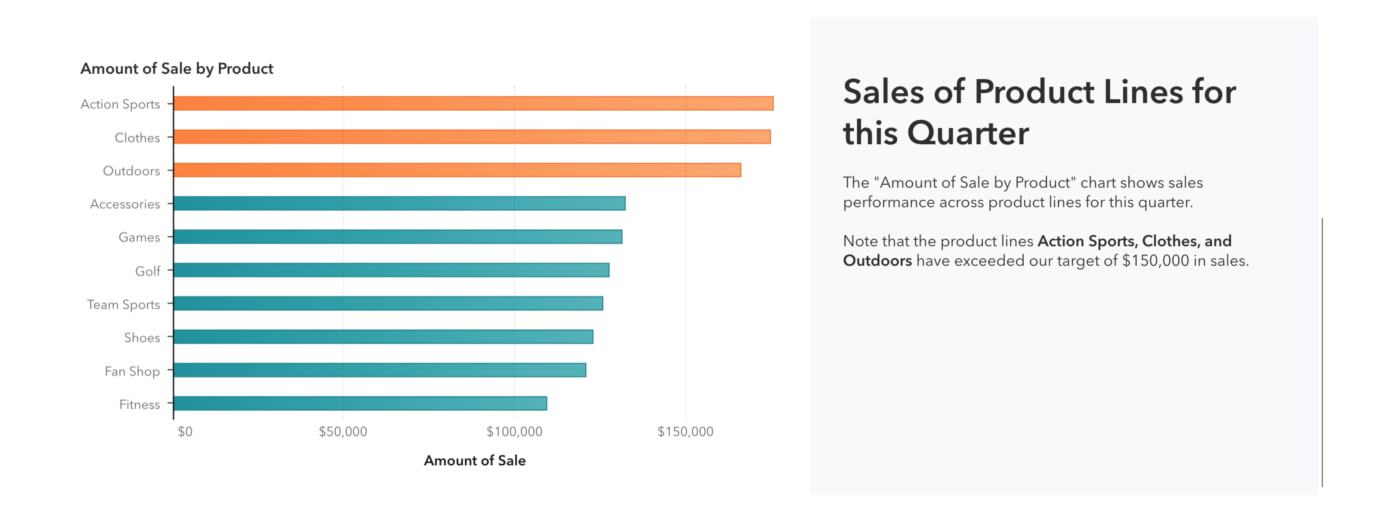Click the Action Sports orange bar

[x=473, y=104]
